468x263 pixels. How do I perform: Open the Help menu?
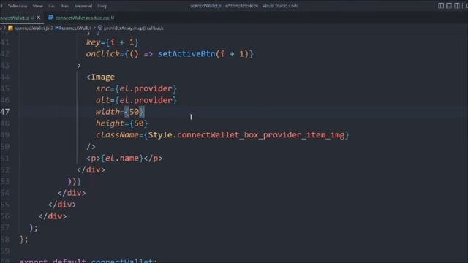tap(102, 6)
